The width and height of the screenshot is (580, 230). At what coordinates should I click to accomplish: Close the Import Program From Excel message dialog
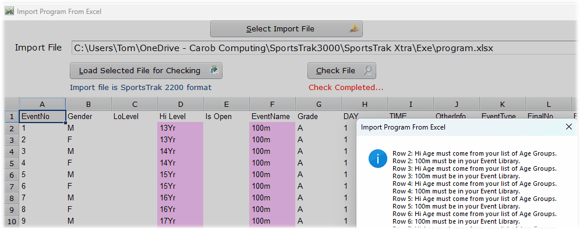coord(569,127)
